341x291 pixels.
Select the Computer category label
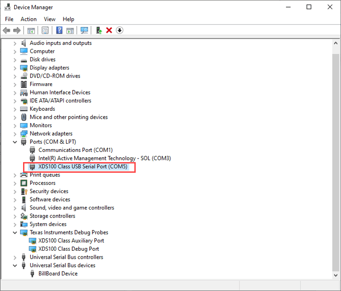(42, 51)
